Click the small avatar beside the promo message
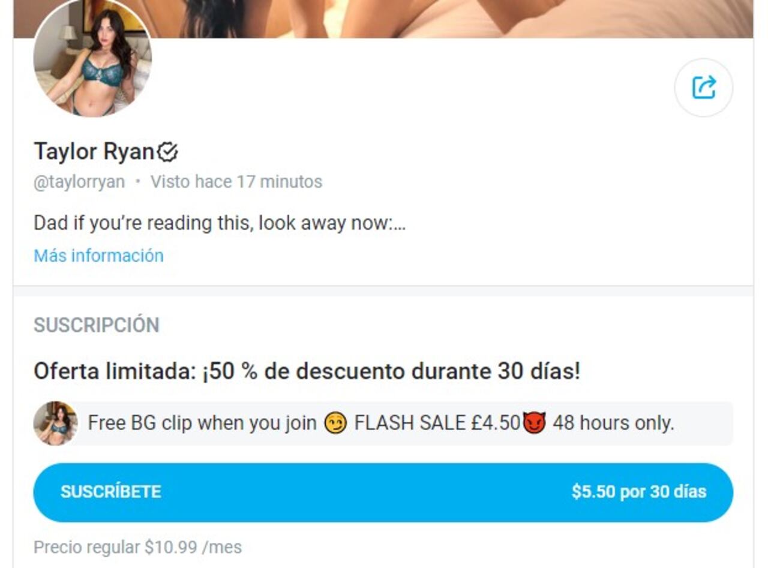The height and width of the screenshot is (568, 768). click(x=55, y=423)
